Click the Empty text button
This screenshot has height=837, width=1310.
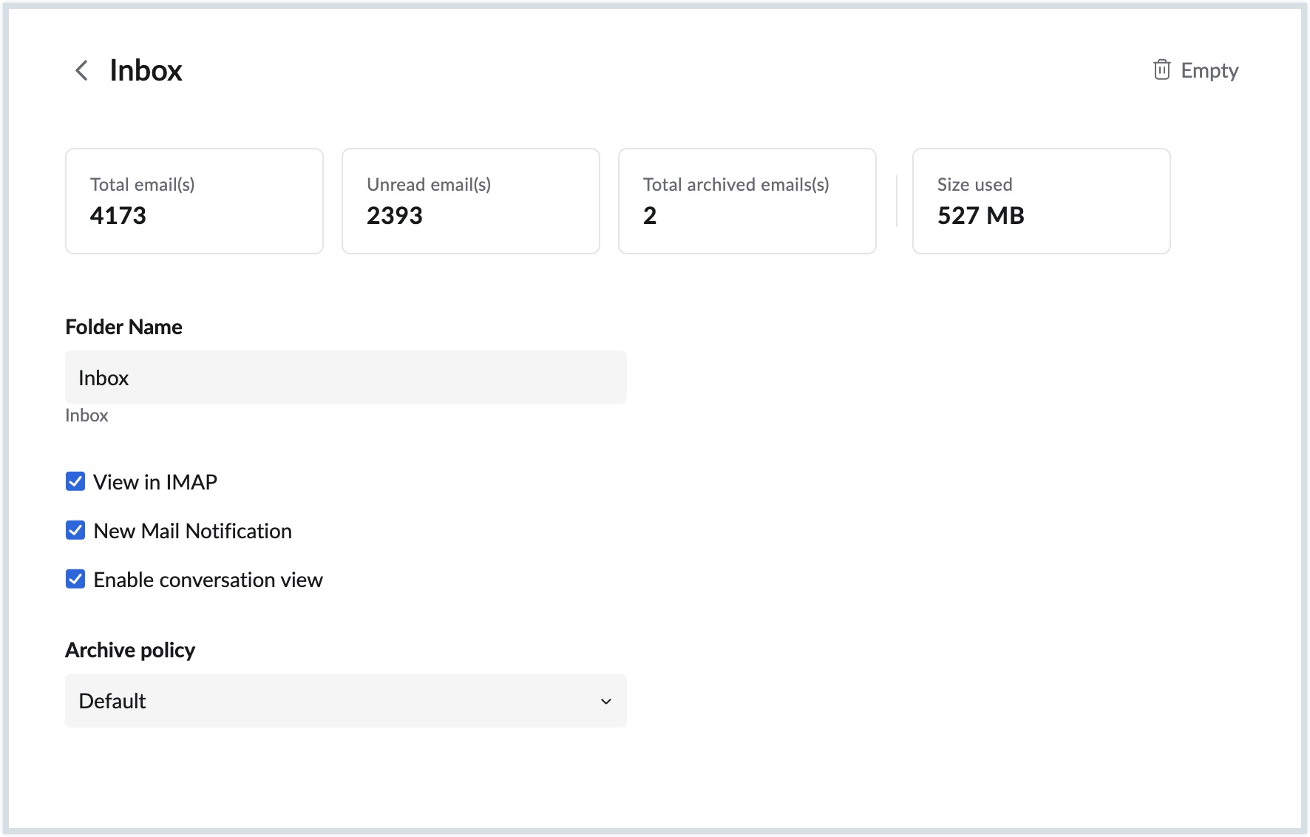click(1209, 71)
